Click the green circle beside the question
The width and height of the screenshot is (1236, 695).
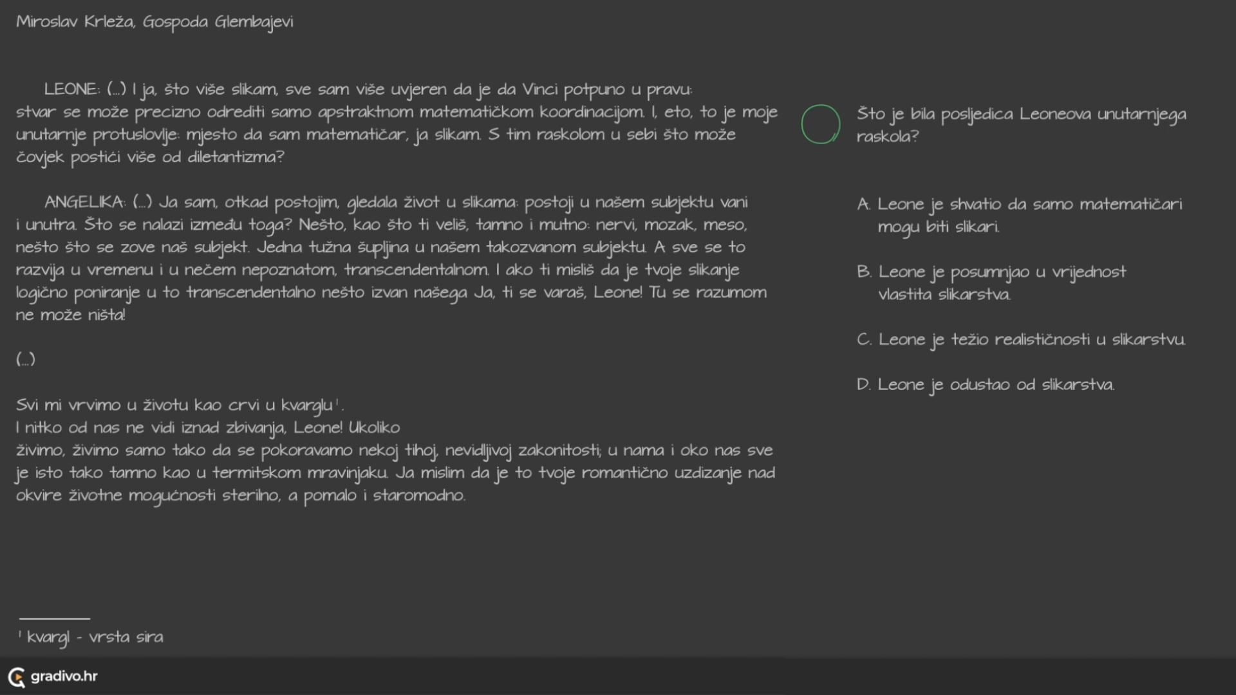(820, 124)
